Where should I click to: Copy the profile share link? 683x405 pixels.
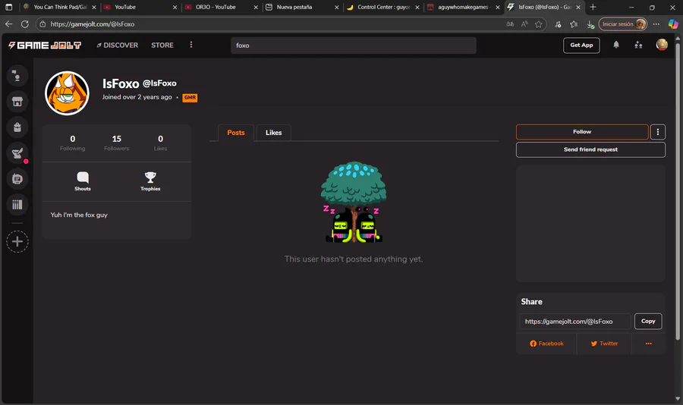[x=648, y=322]
